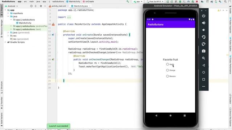Screen dimensions: 232x130
Task: Open emulator extended controls (three dots)
Action: [204, 86]
